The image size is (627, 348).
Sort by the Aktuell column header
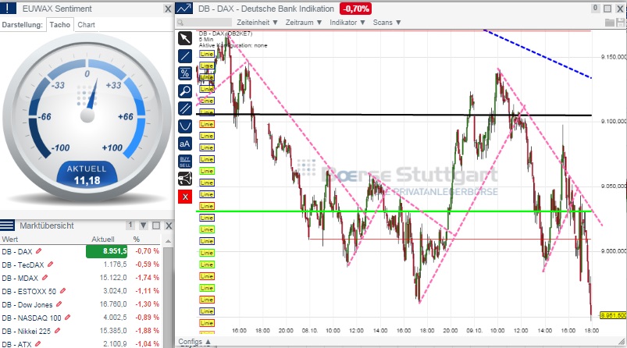tap(103, 240)
